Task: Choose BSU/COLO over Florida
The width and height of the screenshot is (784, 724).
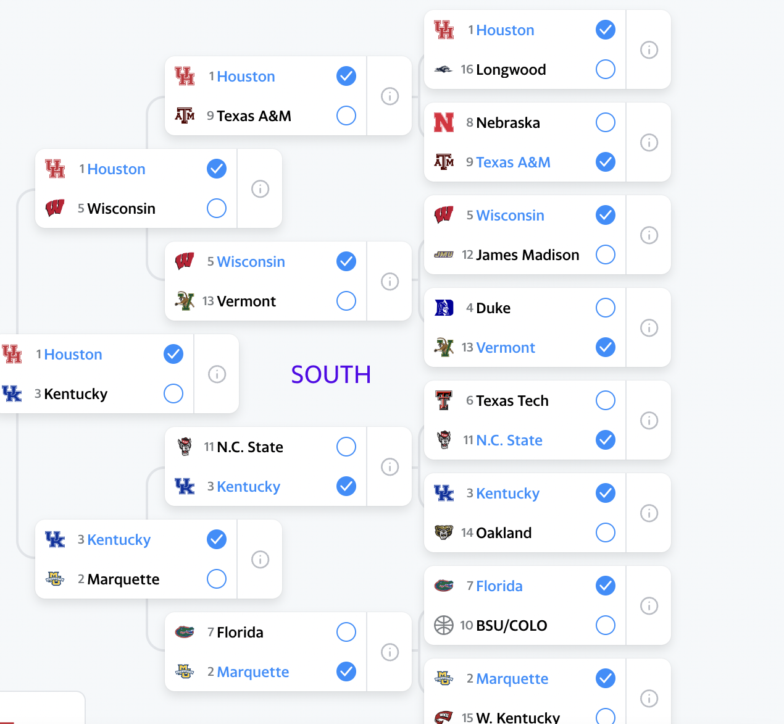Action: point(606,625)
